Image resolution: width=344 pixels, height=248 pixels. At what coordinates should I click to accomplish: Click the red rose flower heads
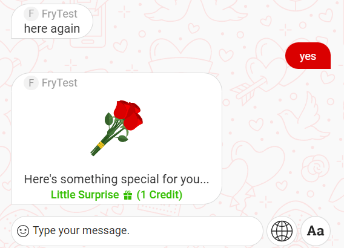(x=128, y=115)
